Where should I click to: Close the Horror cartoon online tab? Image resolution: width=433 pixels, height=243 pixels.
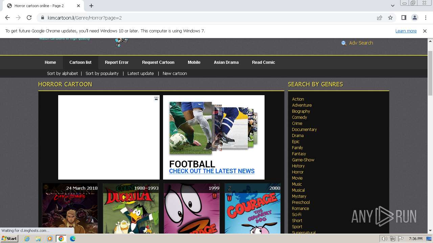click(x=78, y=6)
